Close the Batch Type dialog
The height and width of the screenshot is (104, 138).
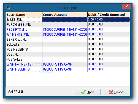click(126, 6)
